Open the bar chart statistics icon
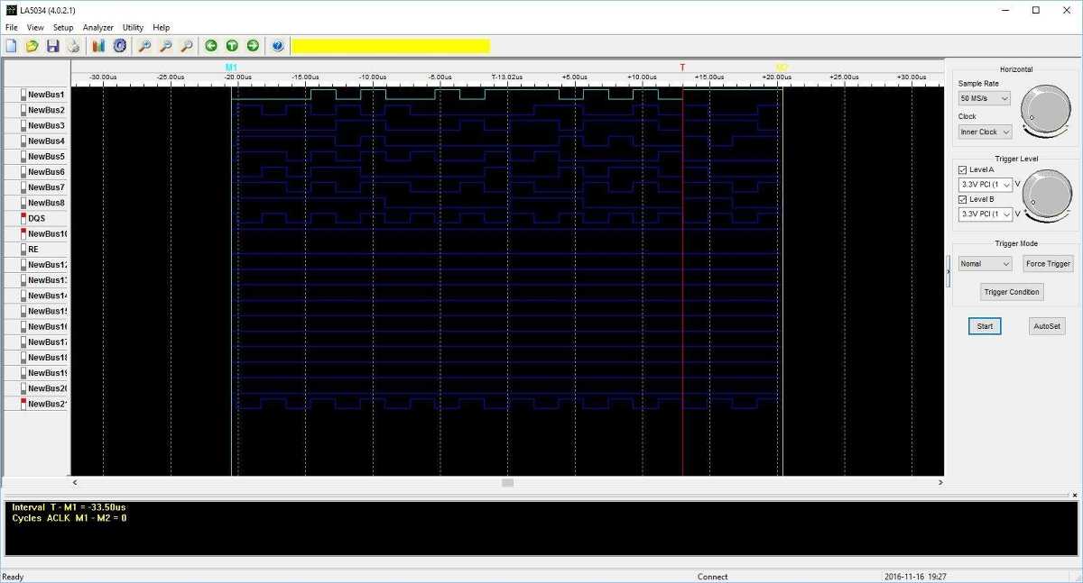Screen dimensions: 1083x583 (x=98, y=46)
